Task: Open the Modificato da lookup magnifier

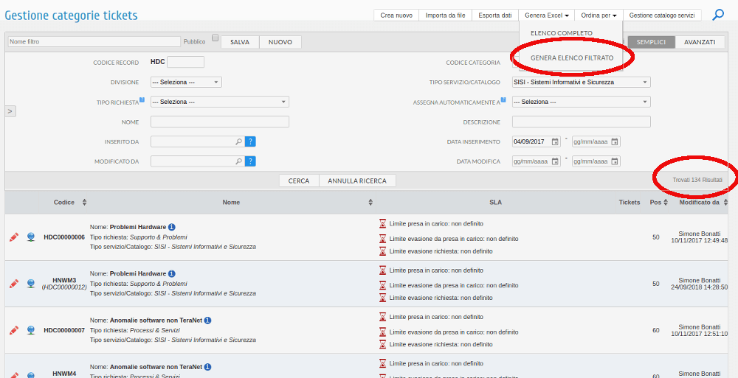Action: 238,161
